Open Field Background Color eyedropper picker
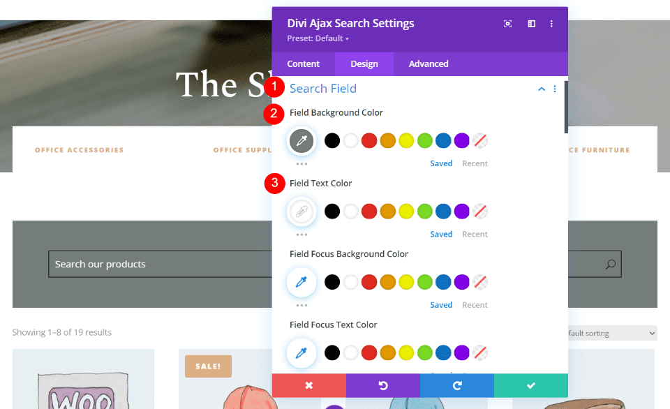 pyautogui.click(x=301, y=141)
